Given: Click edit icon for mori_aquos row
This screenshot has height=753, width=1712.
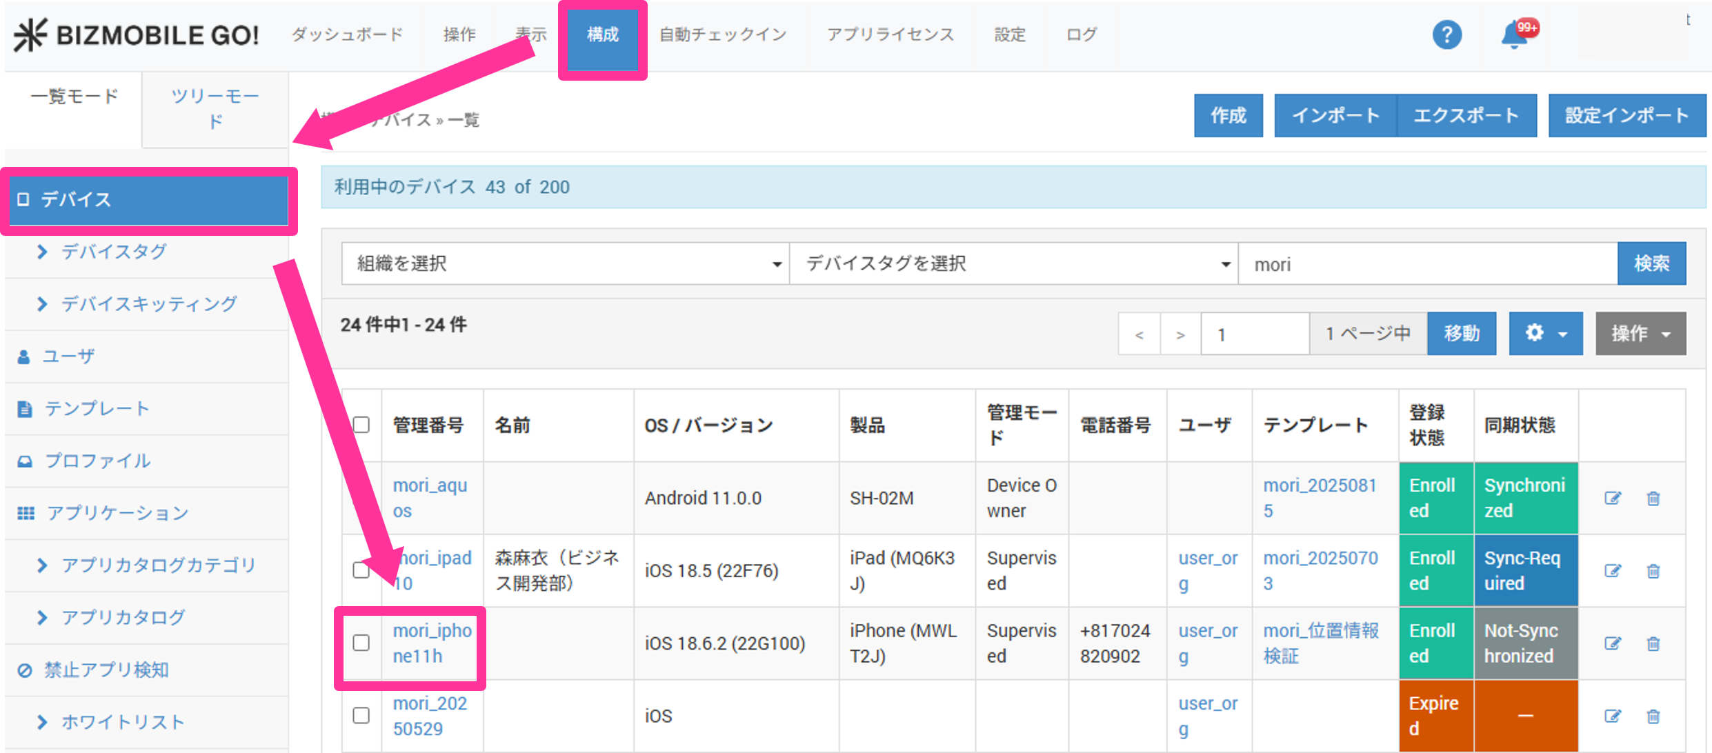Looking at the screenshot, I should click(x=1612, y=498).
